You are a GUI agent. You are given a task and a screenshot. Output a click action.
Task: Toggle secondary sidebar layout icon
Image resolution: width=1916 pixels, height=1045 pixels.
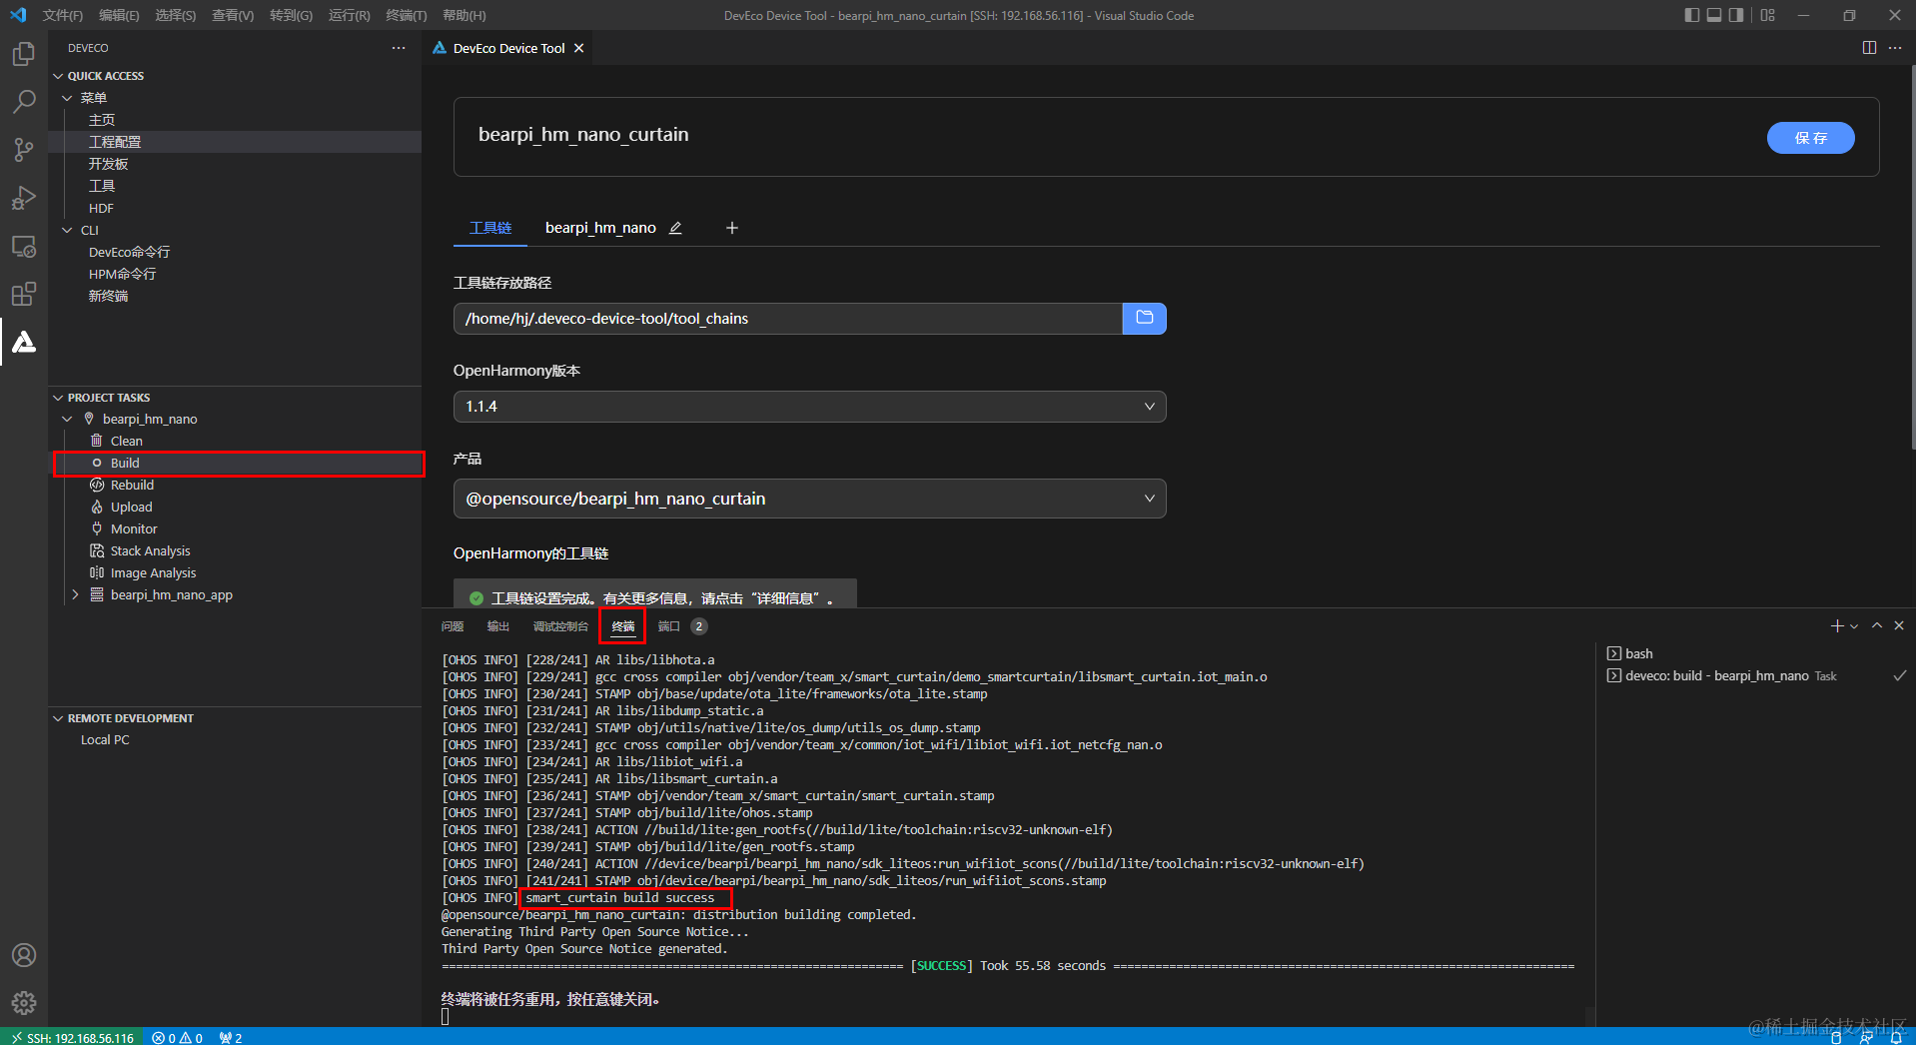coord(1736,15)
